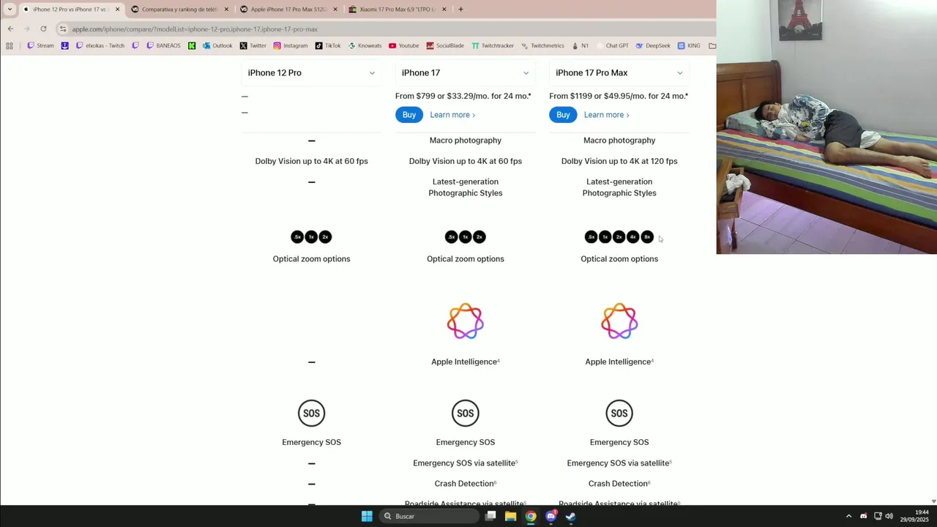
Task: Open the BANEAOS bookmark
Action: 163,45
